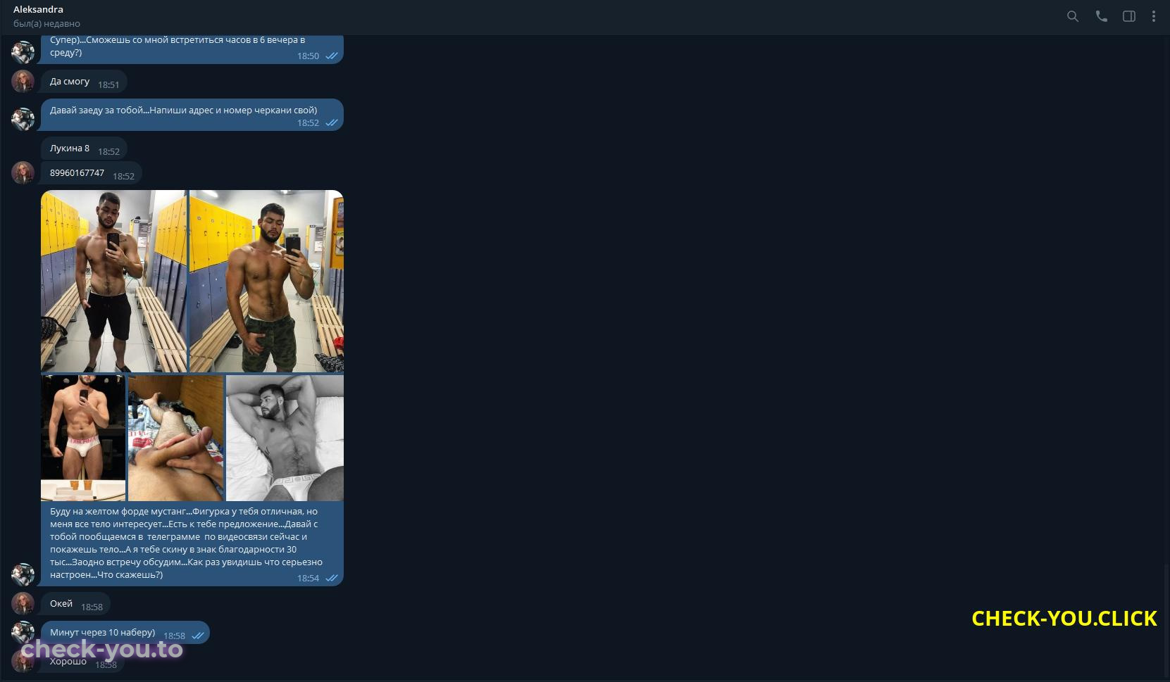Click the phone number 89960167747
The width and height of the screenshot is (1170, 682).
click(x=77, y=173)
